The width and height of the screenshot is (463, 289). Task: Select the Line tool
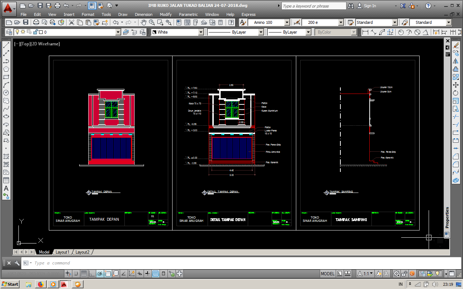(x=6, y=45)
